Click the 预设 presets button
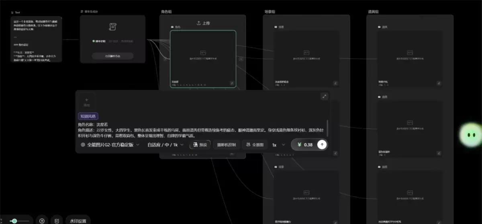The image size is (482, 224). [200, 145]
